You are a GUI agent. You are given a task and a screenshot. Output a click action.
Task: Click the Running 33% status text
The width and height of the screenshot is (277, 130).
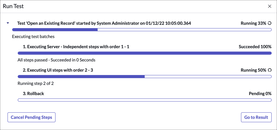(x=253, y=23)
